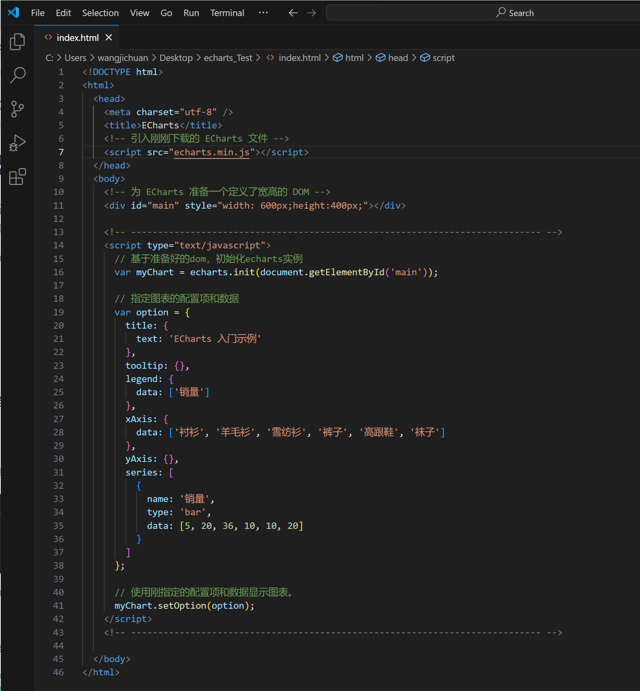Click data array [5, 20, 36...] on line 35
640x691 pixels.
point(242,526)
